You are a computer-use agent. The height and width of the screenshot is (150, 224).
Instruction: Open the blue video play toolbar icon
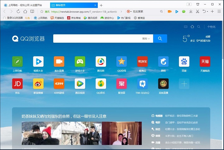pyautogui.click(x=177, y=12)
